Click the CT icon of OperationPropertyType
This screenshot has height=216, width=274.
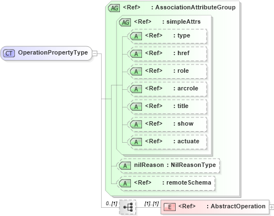click(9, 53)
